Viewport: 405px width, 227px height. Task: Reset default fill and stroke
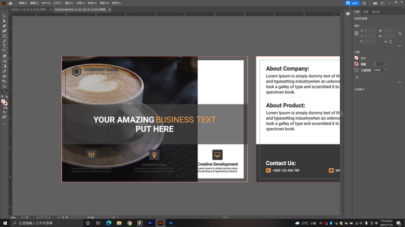(2, 97)
